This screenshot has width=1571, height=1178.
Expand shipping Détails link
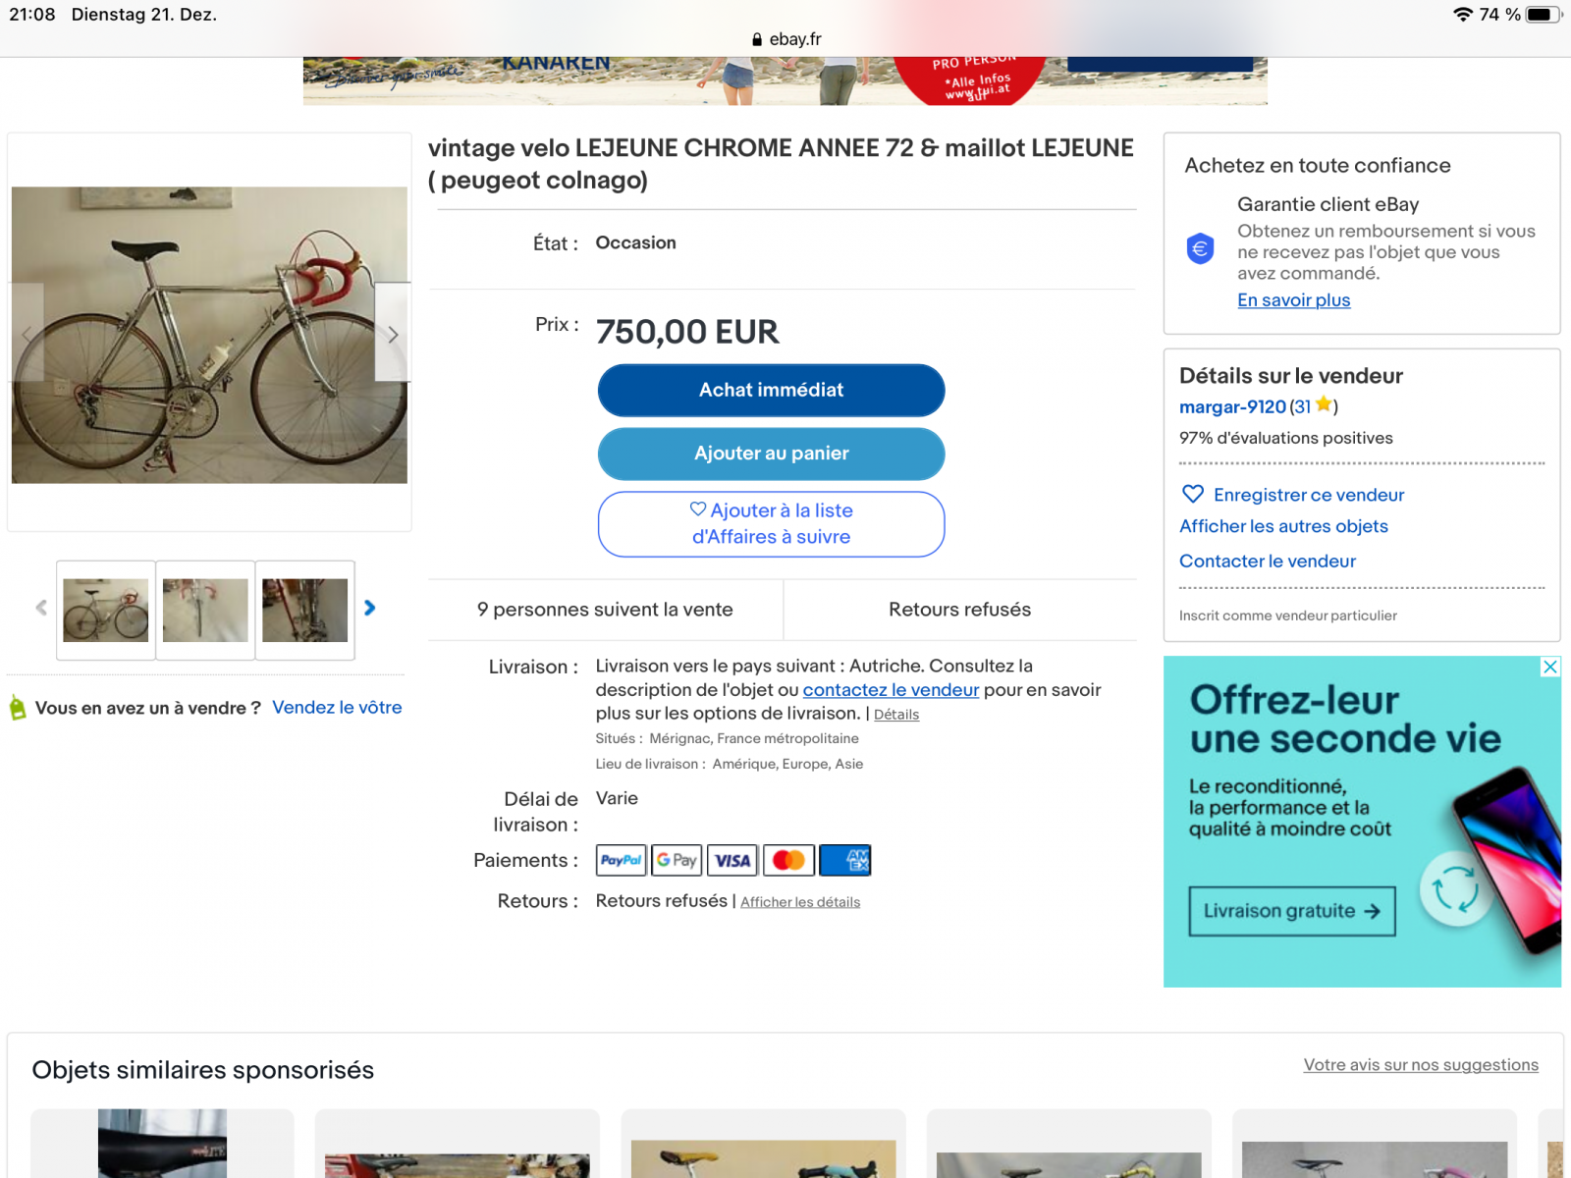coord(896,715)
